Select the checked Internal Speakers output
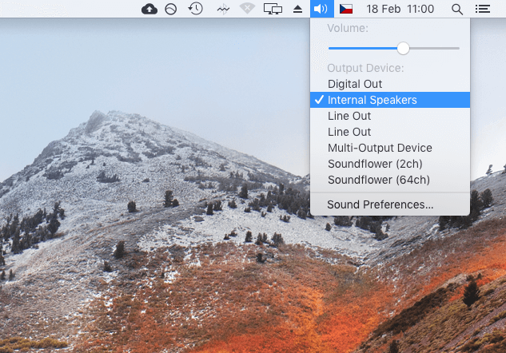This screenshot has width=506, height=353. [x=372, y=100]
